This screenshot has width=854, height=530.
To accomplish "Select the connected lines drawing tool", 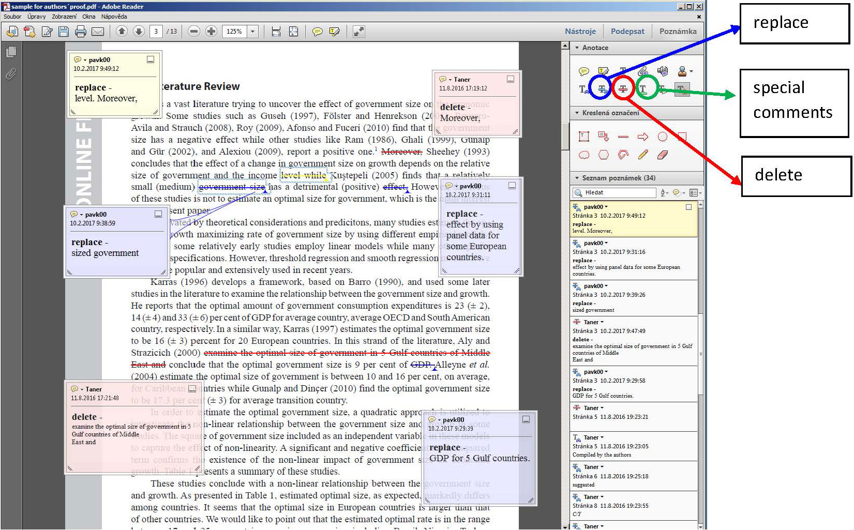I will 623,155.
